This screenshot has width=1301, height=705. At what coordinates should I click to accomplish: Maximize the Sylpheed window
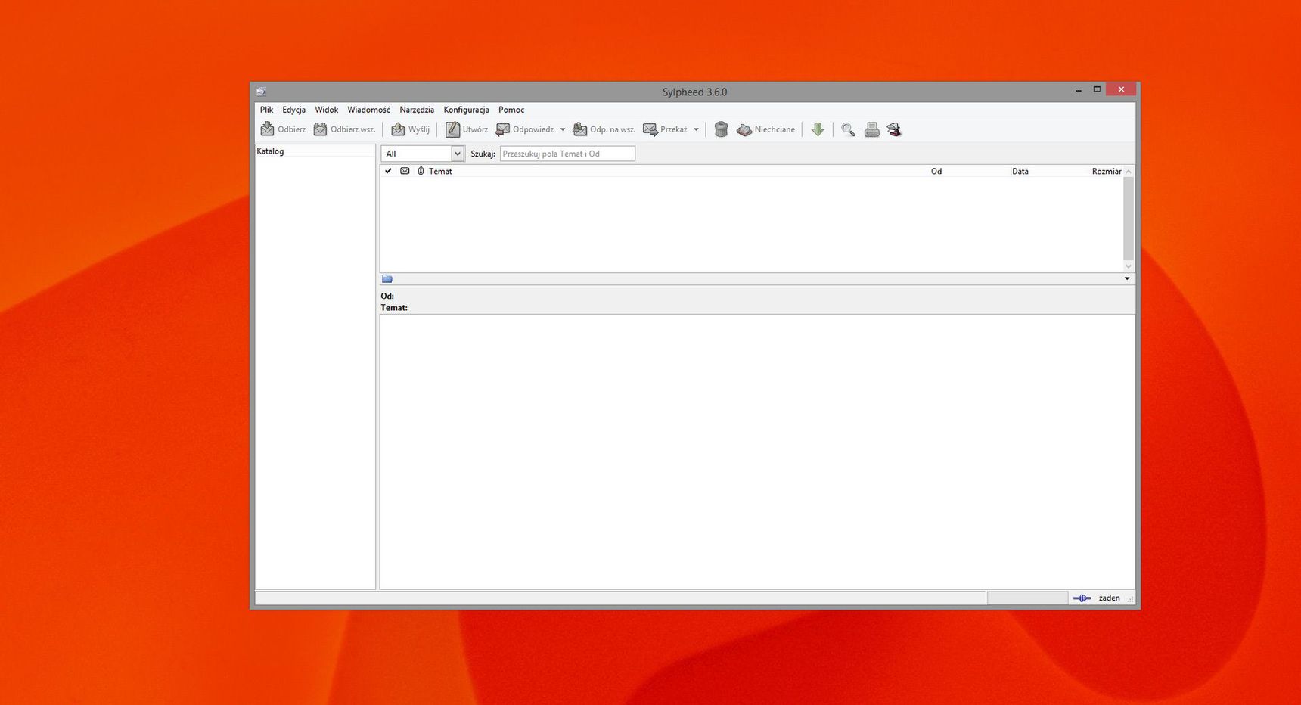tap(1097, 89)
